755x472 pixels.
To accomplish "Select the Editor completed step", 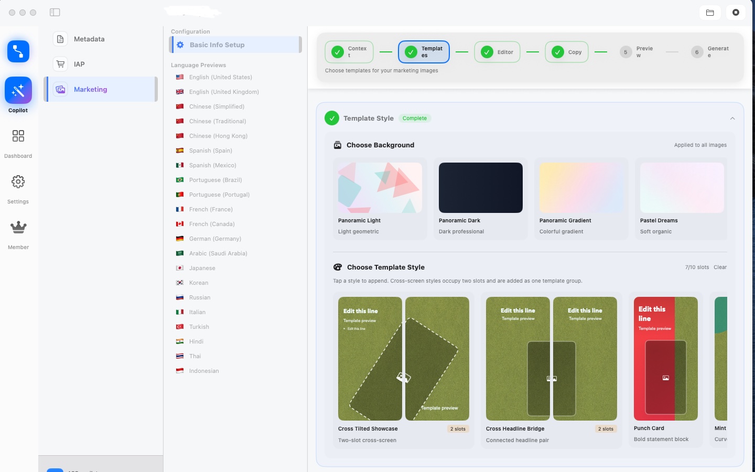I will pos(497,52).
